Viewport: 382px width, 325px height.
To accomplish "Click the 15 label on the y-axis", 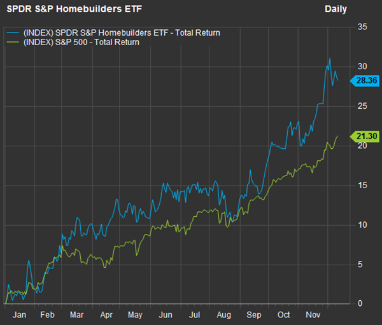I will 362,185.
